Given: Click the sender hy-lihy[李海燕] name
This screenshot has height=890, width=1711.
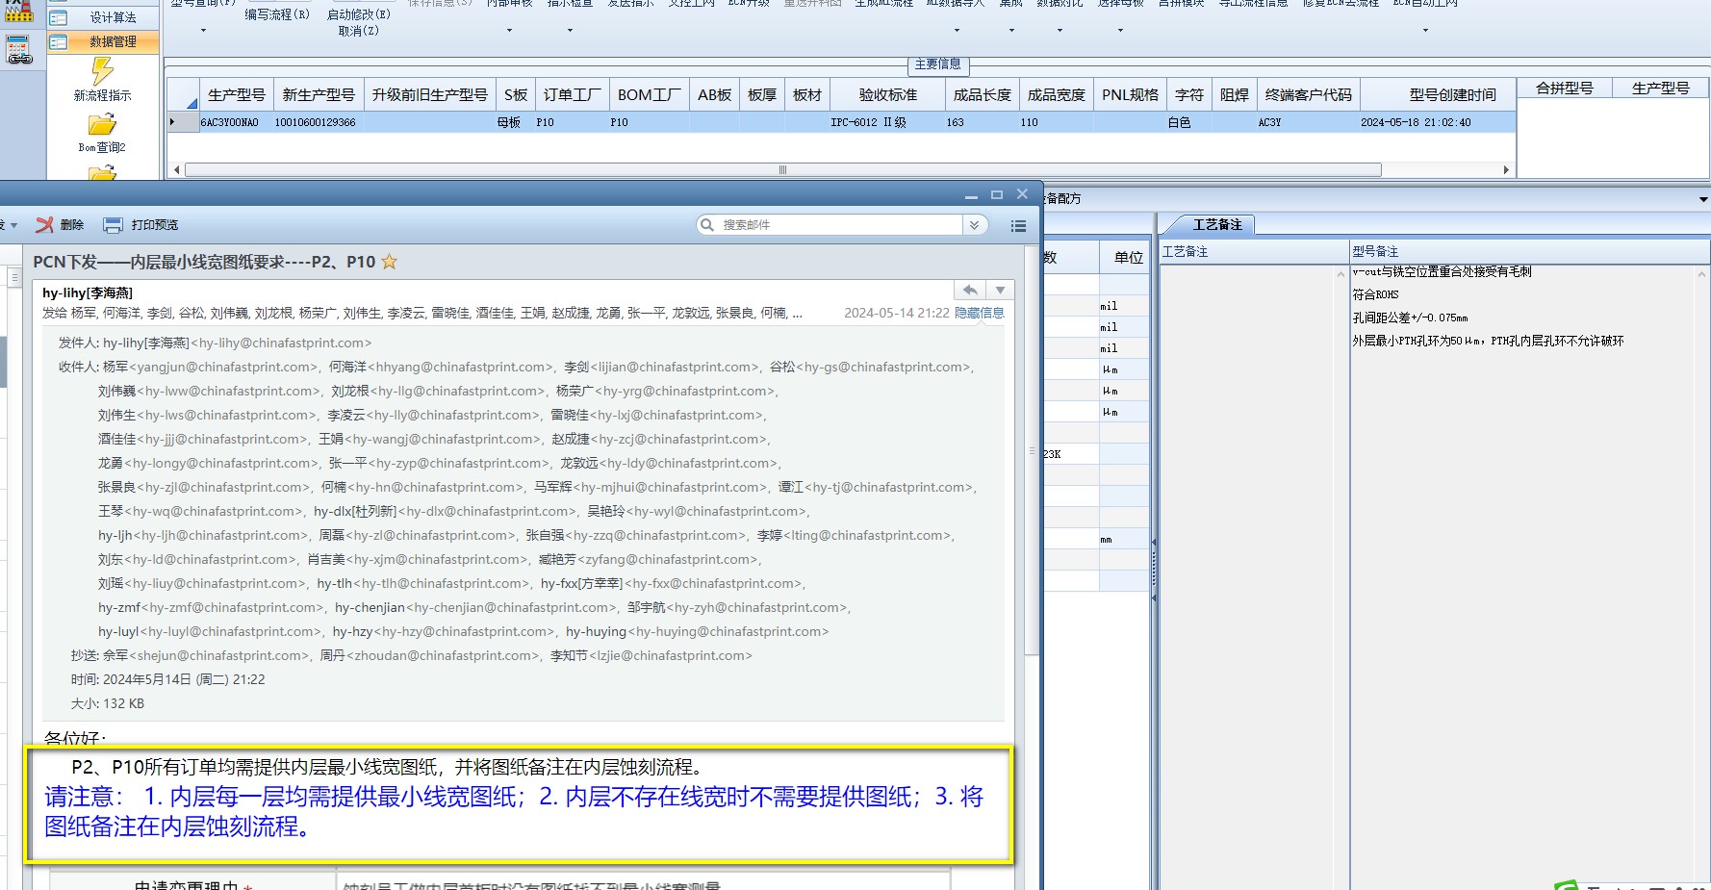Looking at the screenshot, I should click(x=88, y=292).
